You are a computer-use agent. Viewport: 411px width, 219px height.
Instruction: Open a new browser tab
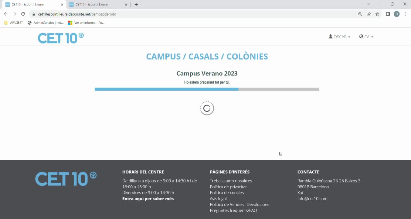click(x=136, y=5)
